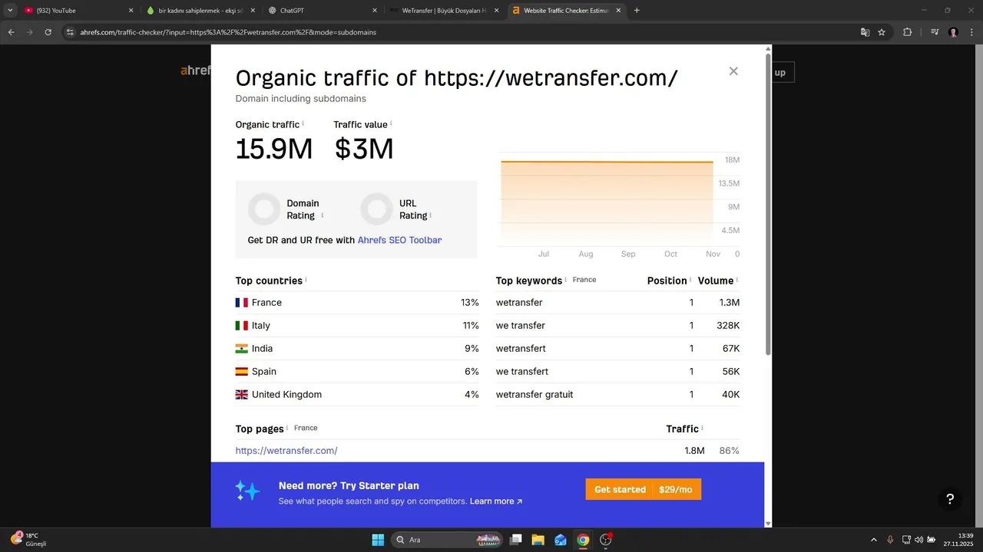The image size is (983, 552).
Task: Select the wetransfer gratuit keyword
Action: coord(535,395)
